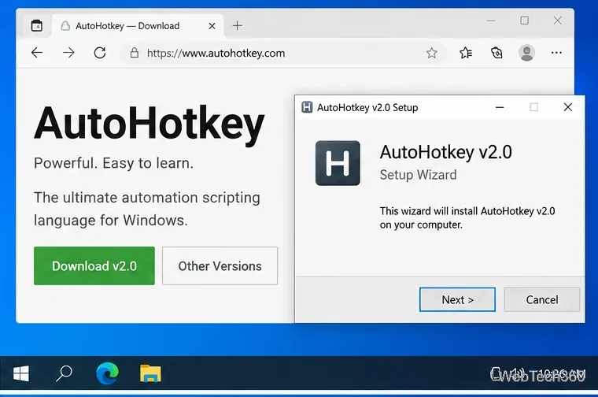Image resolution: width=598 pixels, height=397 pixels.
Task: Open Microsoft Edge from the taskbar
Action: (x=107, y=373)
